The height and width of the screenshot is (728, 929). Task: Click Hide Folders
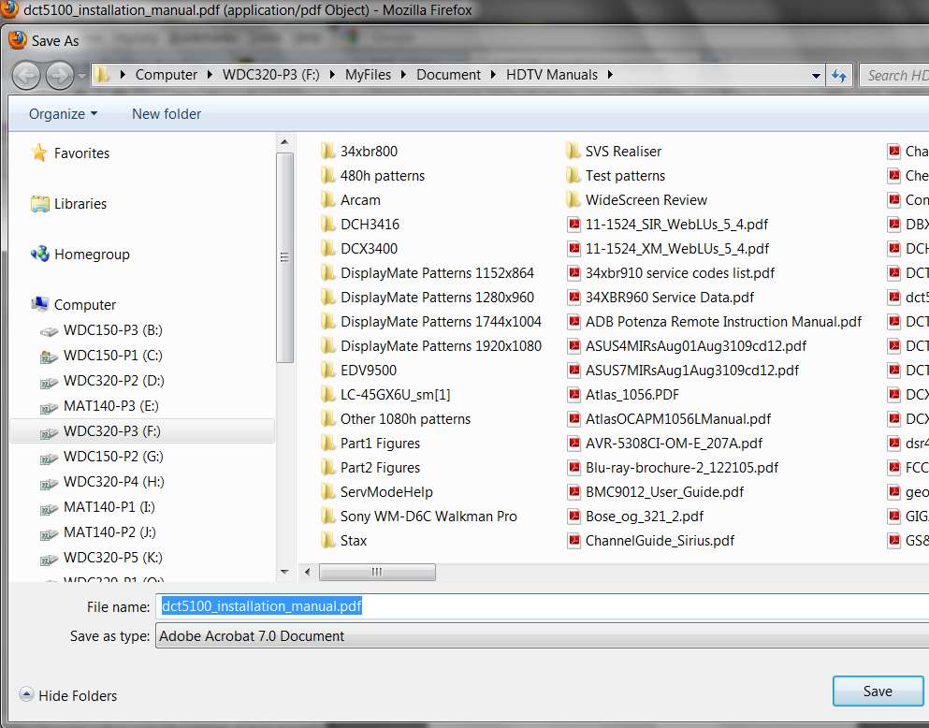78,695
